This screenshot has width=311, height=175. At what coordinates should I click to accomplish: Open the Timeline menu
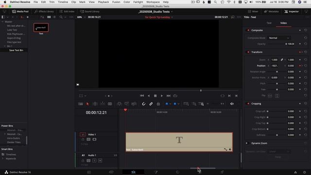pos(63,2)
